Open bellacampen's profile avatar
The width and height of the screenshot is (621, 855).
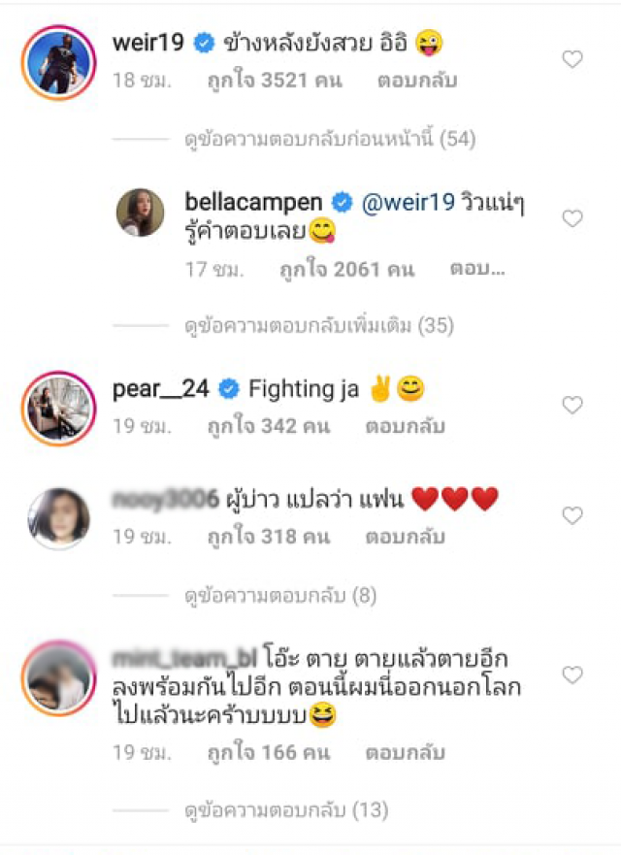140,213
